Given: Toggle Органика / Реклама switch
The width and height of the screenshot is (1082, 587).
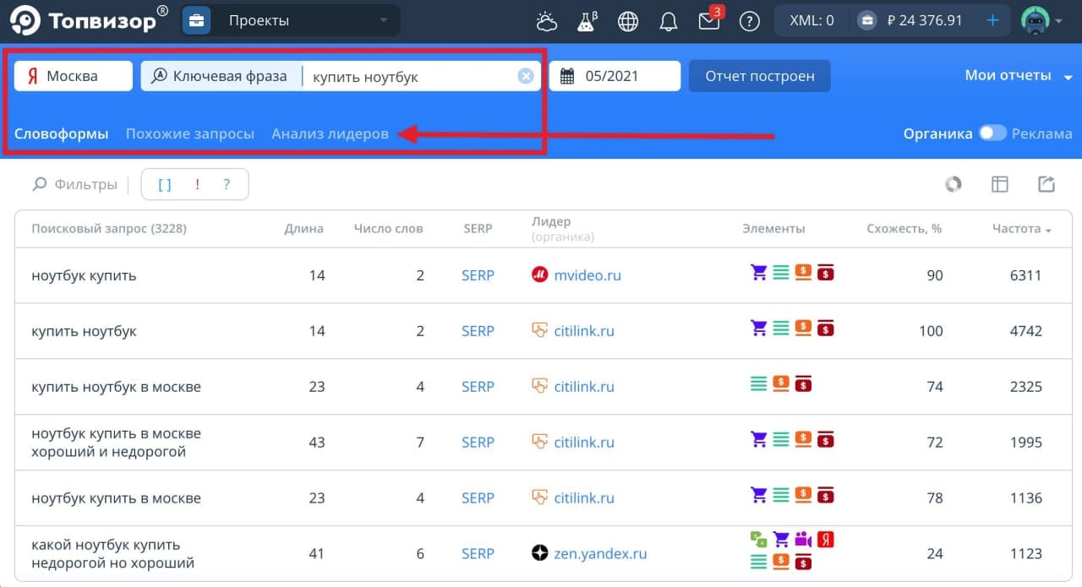Looking at the screenshot, I should [x=992, y=133].
